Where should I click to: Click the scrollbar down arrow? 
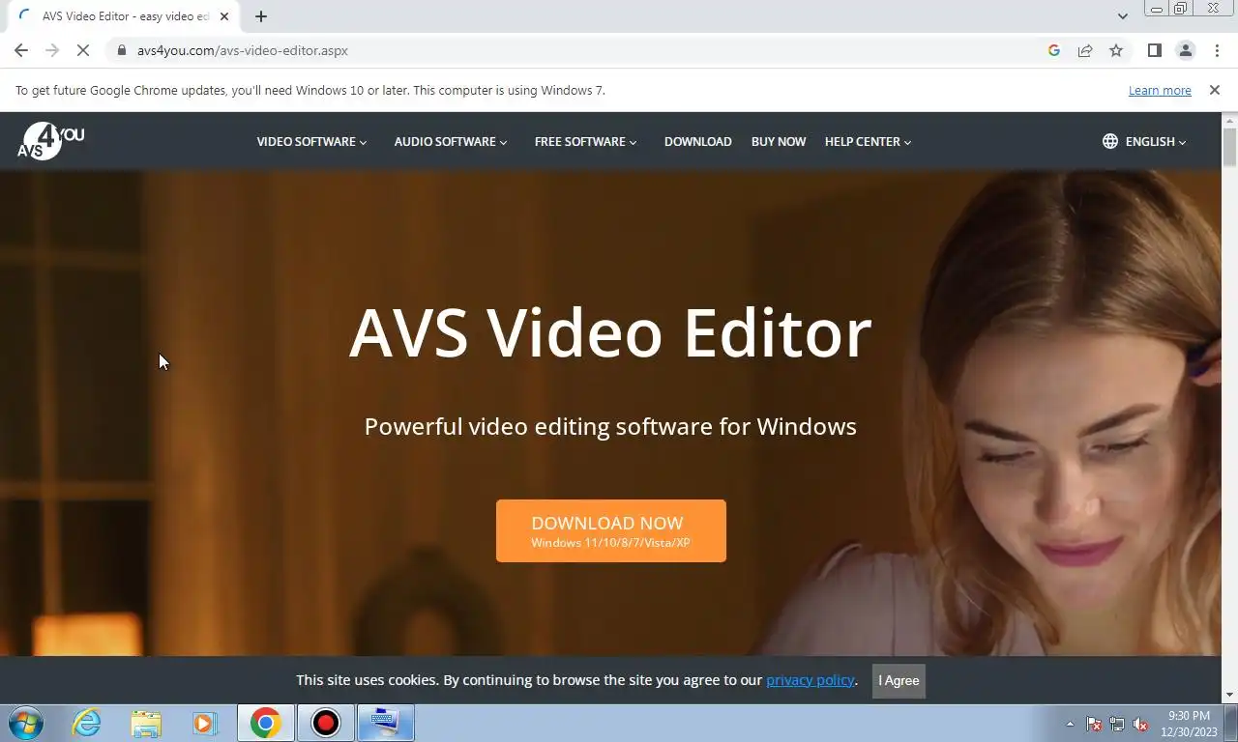click(1229, 695)
